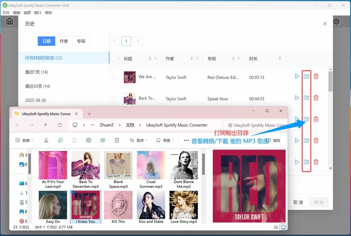Screen dimensions: 351x236
Task: Close the UkeySoft Explorer tab
Action: point(76,113)
